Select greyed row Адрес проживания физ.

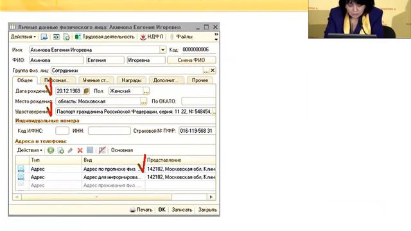(116, 185)
